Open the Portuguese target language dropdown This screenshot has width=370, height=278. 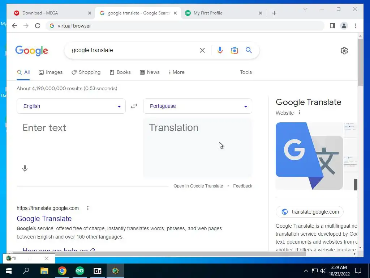[198, 106]
